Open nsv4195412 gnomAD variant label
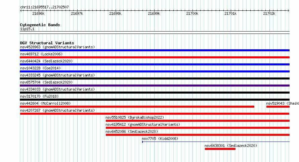The width and height of the screenshot is (299, 162). tap(143, 124)
